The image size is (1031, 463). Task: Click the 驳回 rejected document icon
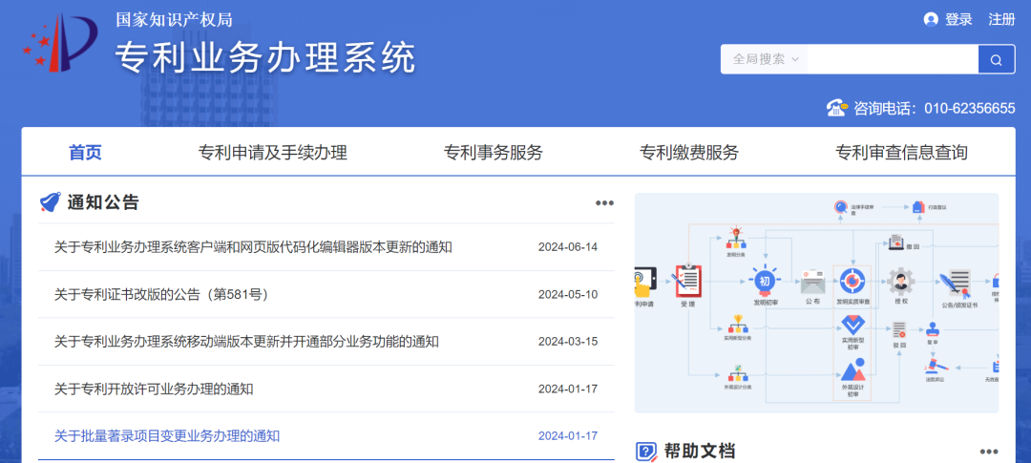899,330
